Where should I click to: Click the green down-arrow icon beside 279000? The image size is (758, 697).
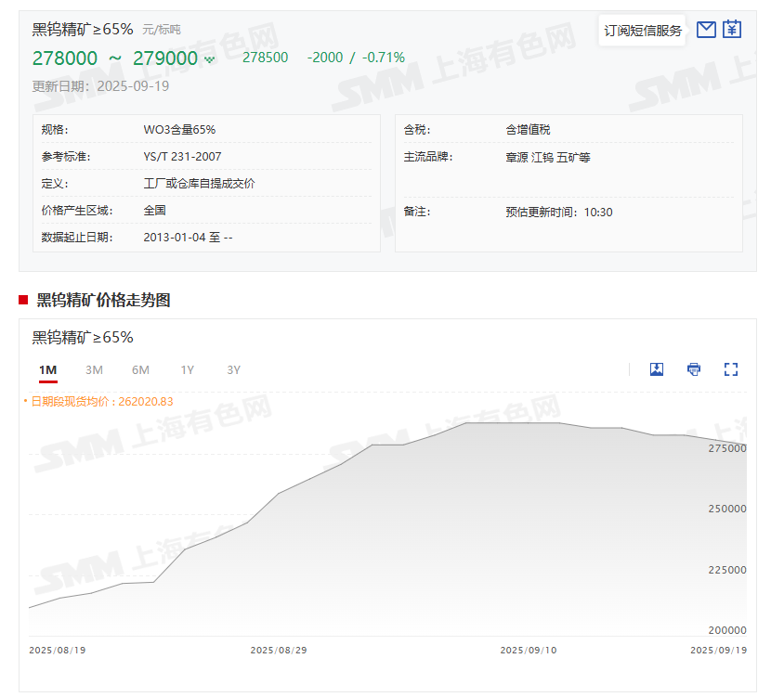click(210, 59)
